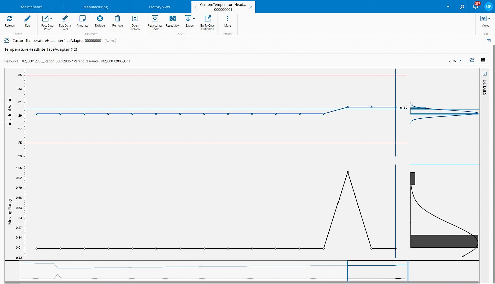This screenshot has width=495, height=284.
Task: Open the Export dropdown arrow
Action: pyautogui.click(x=194, y=19)
